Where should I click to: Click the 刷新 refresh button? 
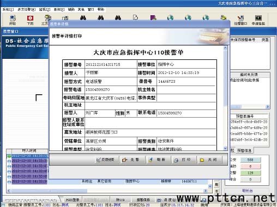coord(159,160)
